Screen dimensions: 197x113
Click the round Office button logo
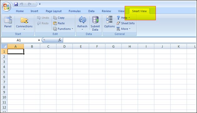point(6,7)
